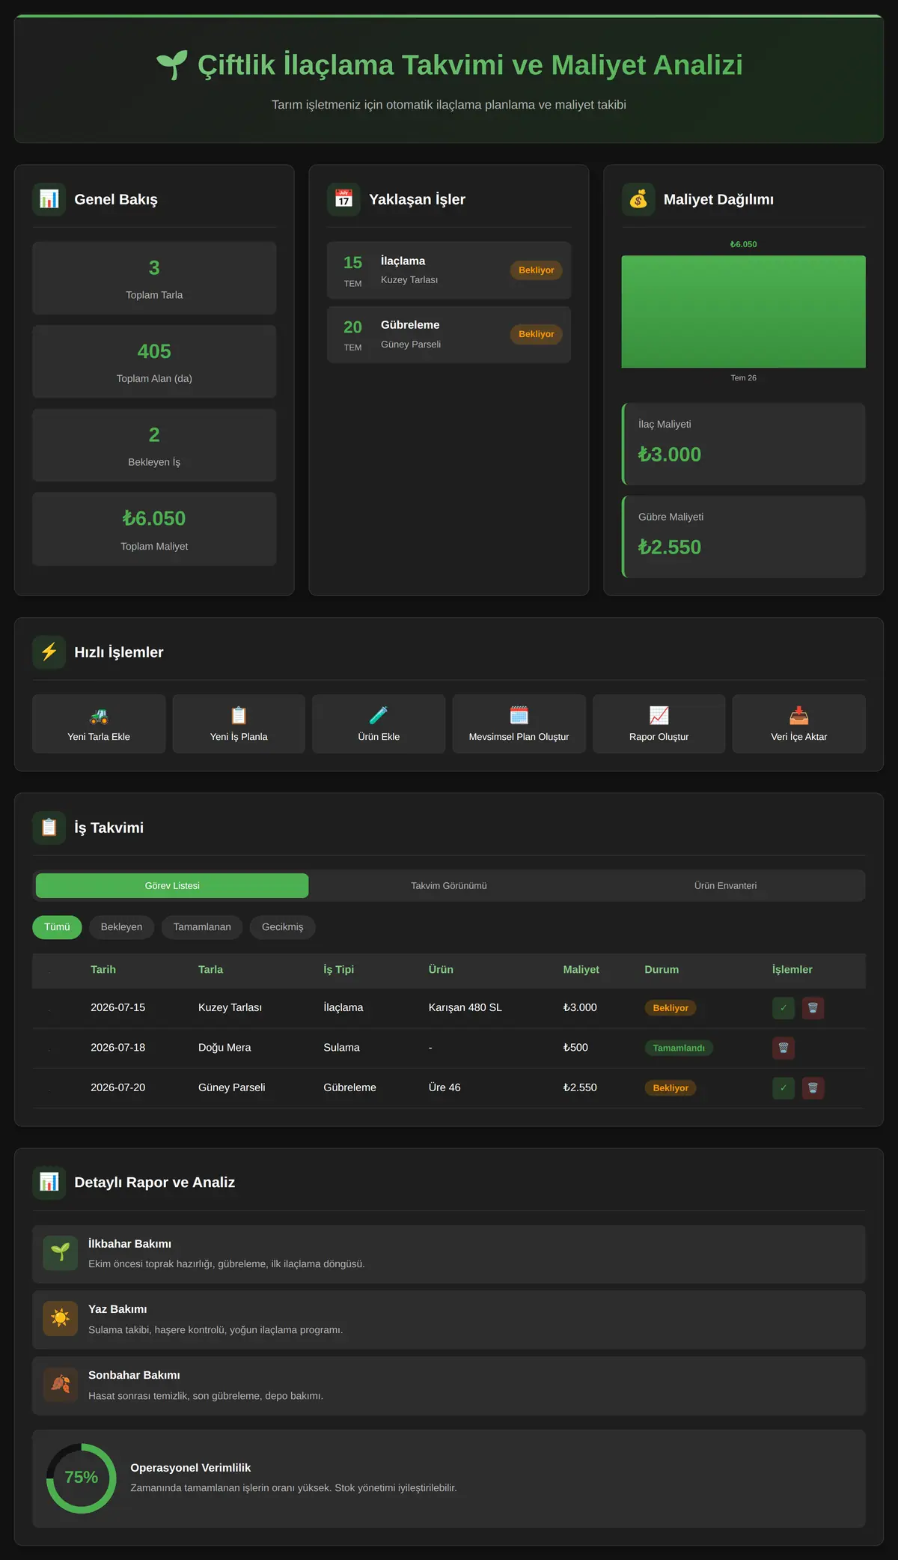This screenshot has width=898, height=1560.
Task: Delete the Doğu Mera Sulama task
Action: [784, 1048]
